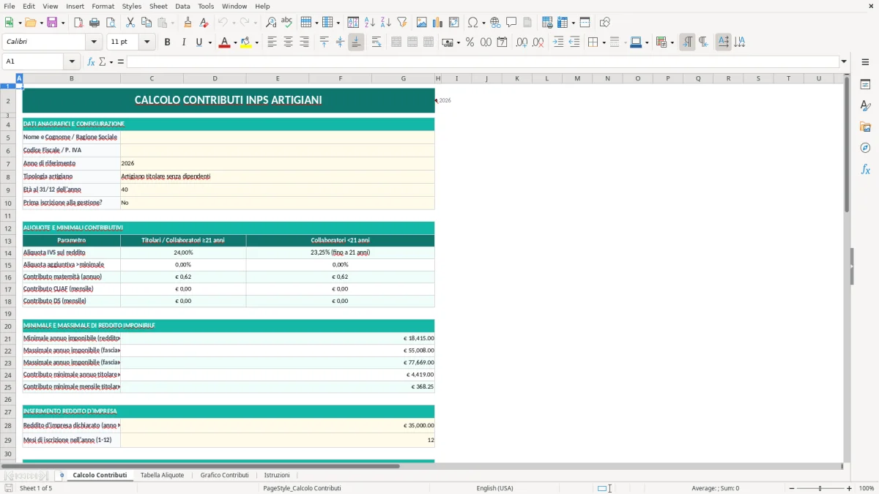879x494 pixels.
Task: Click Insert Image icon
Action: tap(422, 23)
